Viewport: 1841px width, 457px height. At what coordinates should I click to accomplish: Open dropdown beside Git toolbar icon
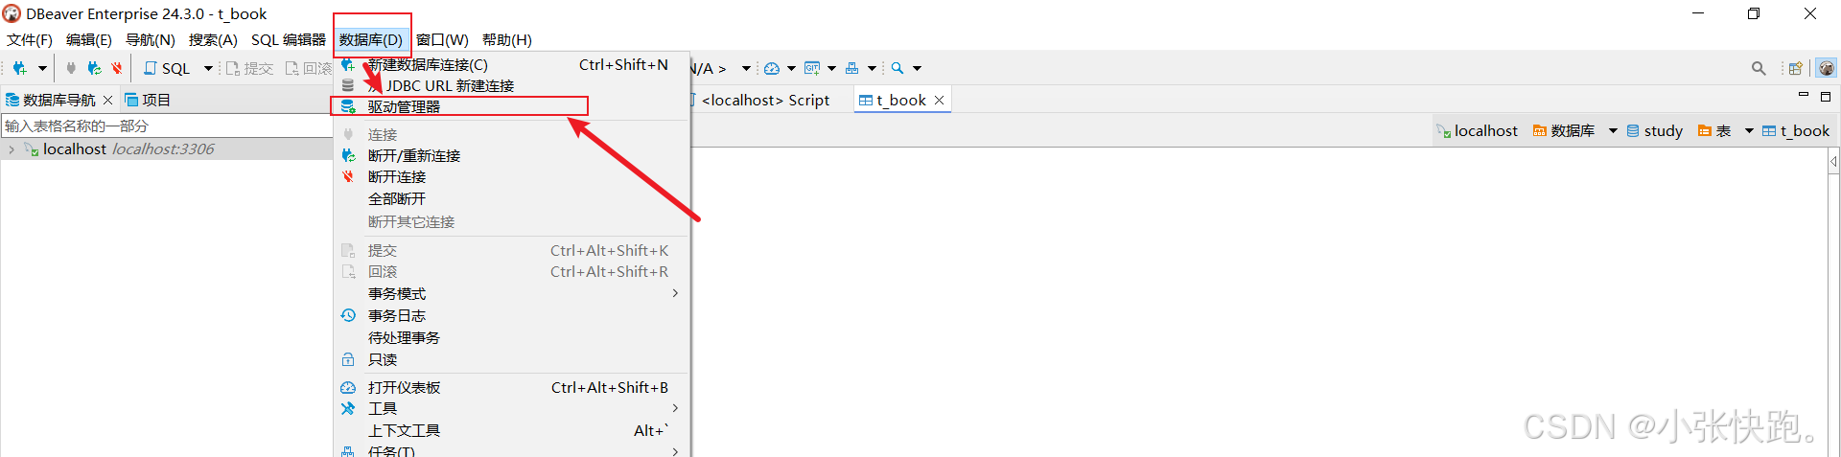[831, 68]
